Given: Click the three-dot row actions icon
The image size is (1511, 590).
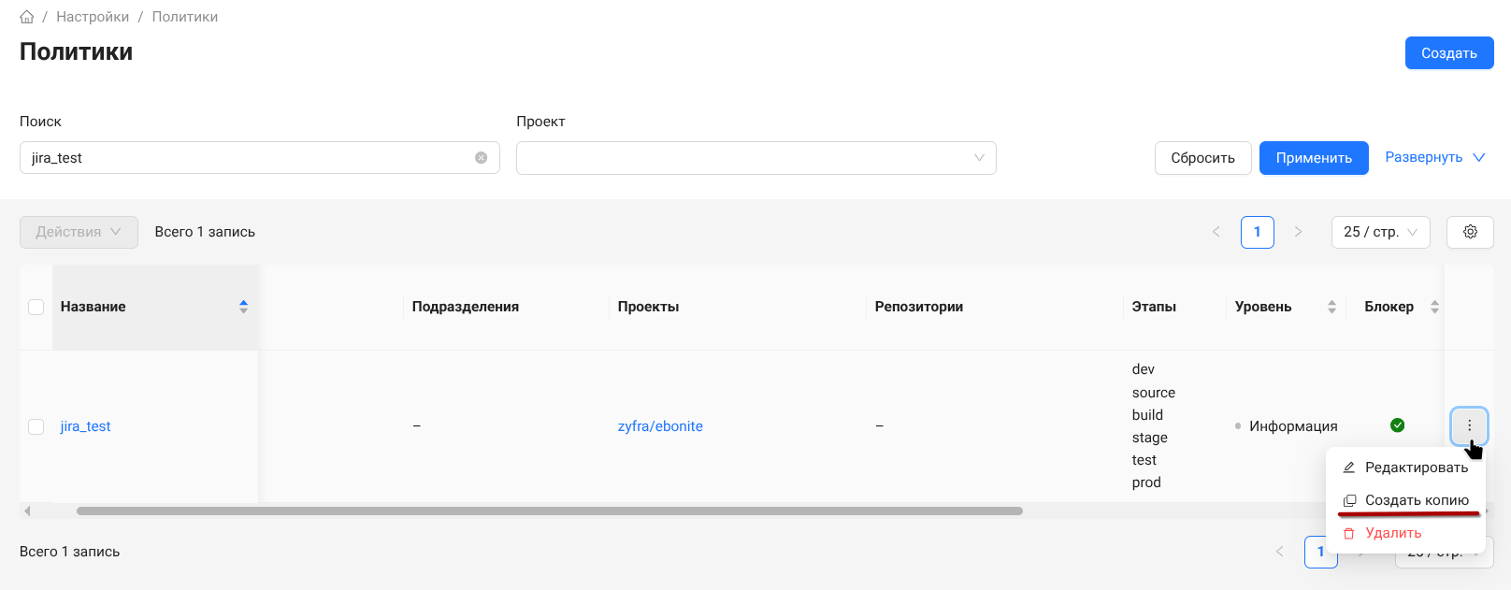Looking at the screenshot, I should [x=1469, y=426].
